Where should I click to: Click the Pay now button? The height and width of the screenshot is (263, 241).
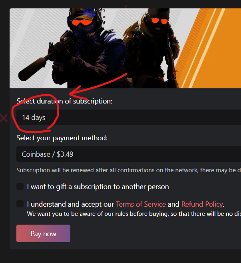tap(43, 233)
